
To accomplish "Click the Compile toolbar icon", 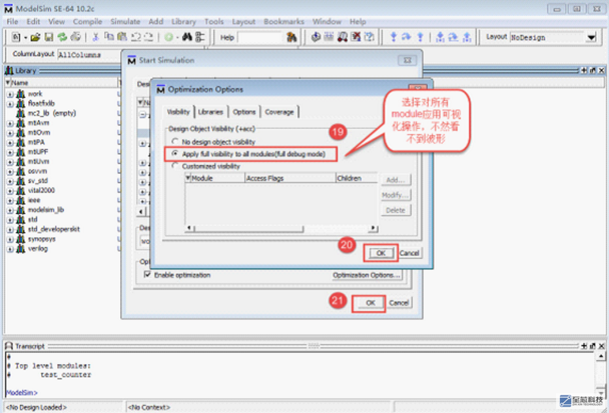I will click(316, 37).
